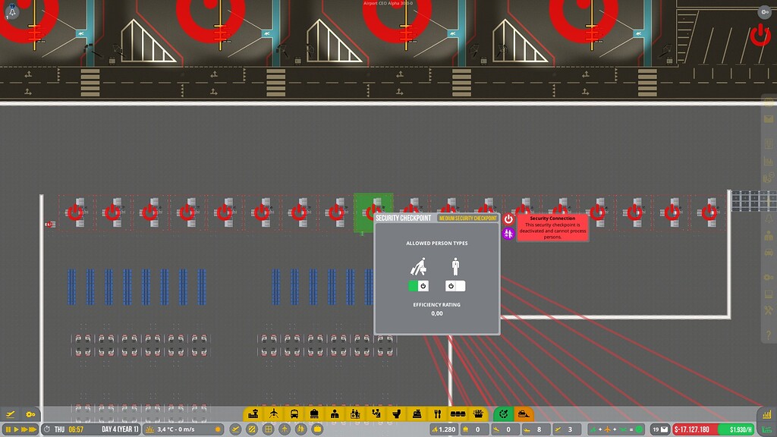The width and height of the screenshot is (777, 437).
Task: Click the weather display 3,4 °C
Action: [183, 429]
